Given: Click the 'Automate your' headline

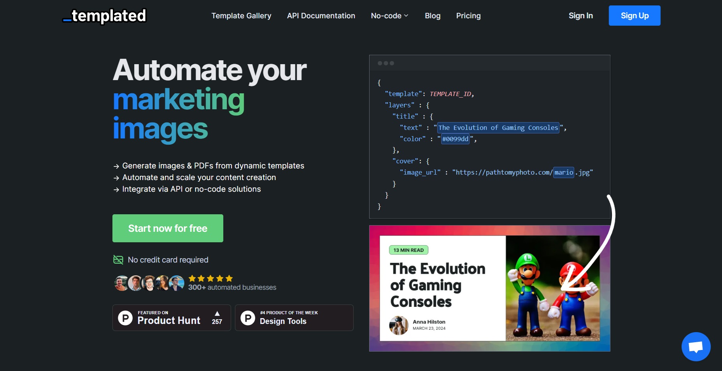Looking at the screenshot, I should [210, 70].
